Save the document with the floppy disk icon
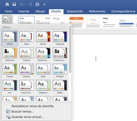Screen dimensions: 137x121 pos(14,4)
